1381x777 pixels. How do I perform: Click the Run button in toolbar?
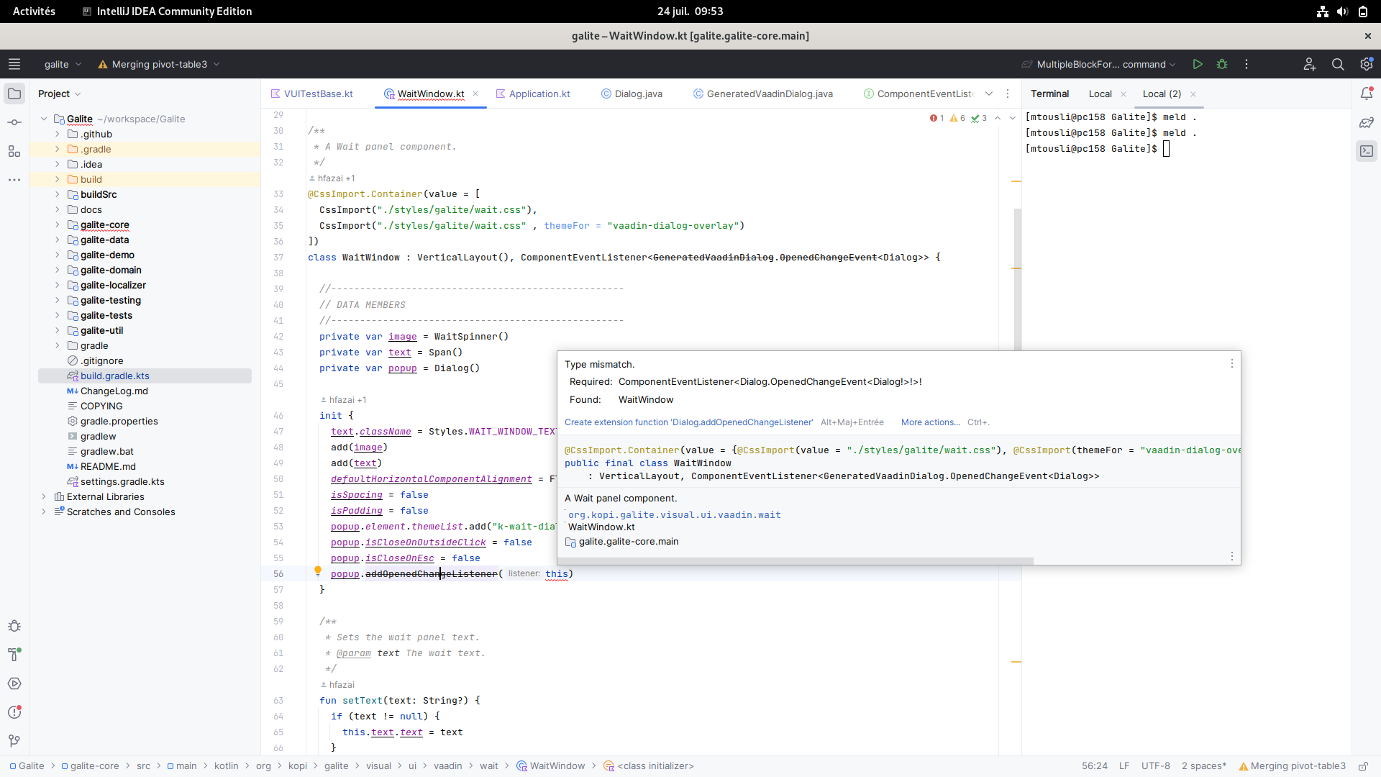1198,64
